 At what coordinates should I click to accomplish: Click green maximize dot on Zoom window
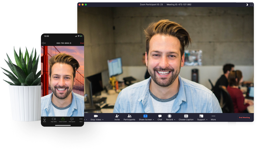[86, 5]
